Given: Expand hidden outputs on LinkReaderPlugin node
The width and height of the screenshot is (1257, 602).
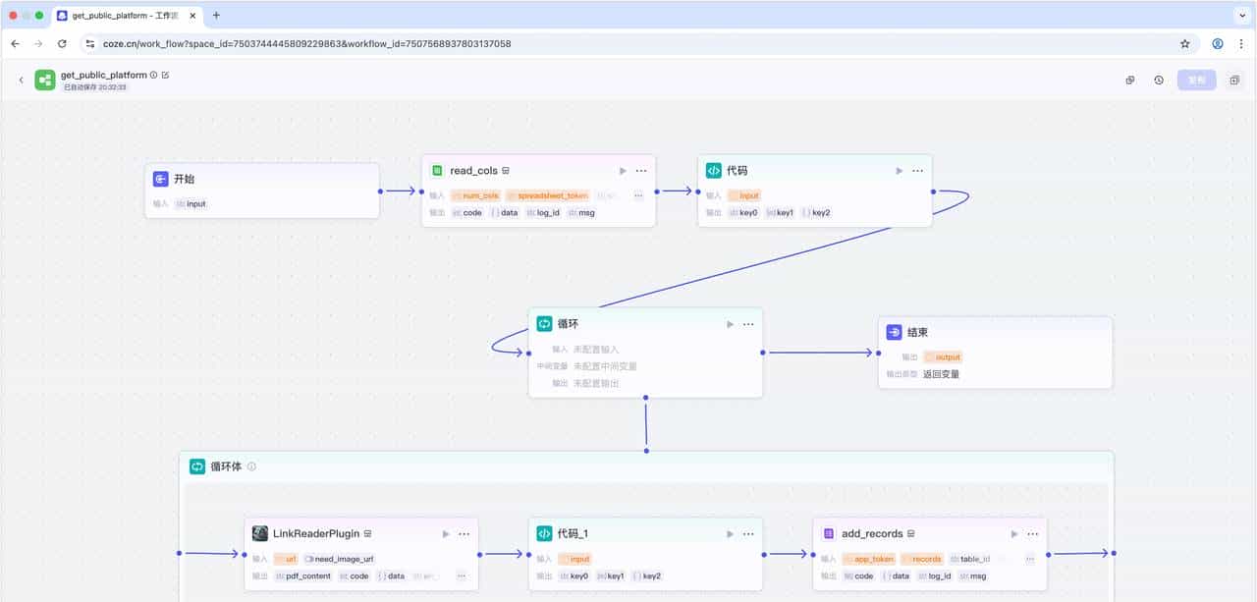Looking at the screenshot, I should [462, 576].
